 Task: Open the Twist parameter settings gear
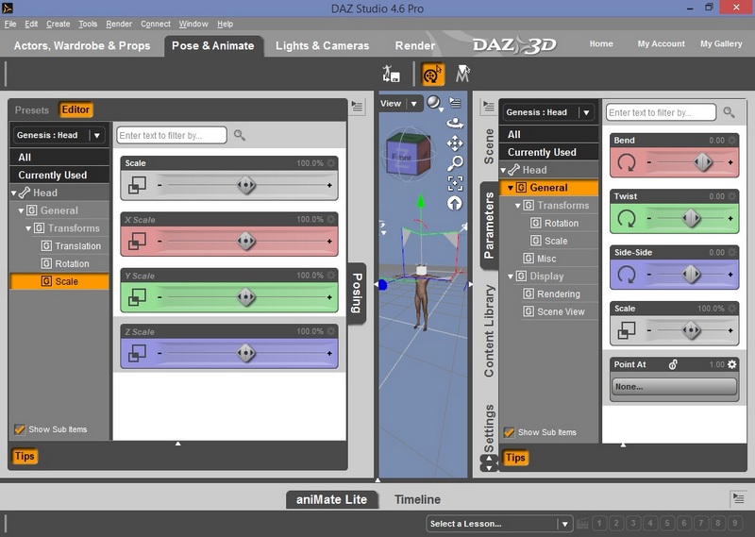point(732,196)
